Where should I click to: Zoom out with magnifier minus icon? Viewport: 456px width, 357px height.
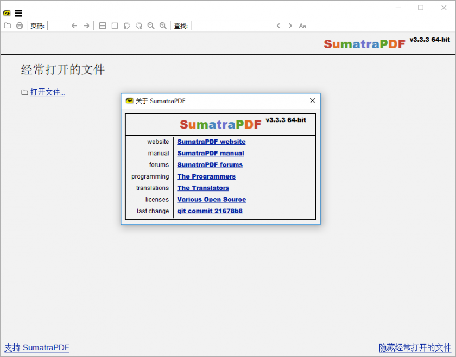[151, 25]
